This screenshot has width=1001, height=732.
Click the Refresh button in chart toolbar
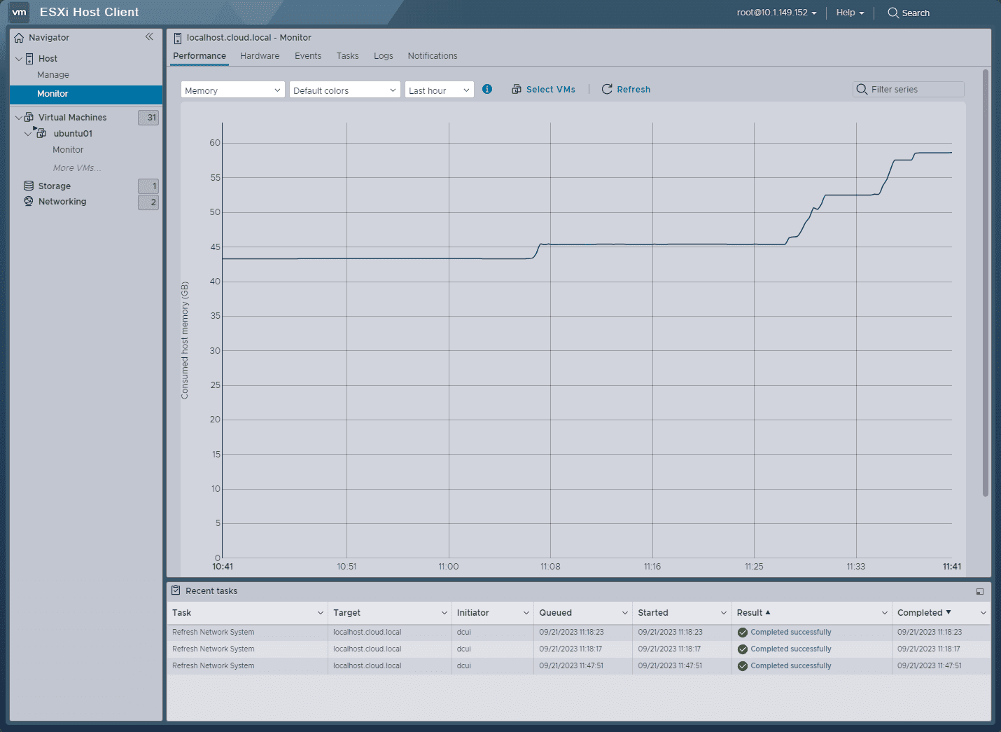click(x=626, y=89)
